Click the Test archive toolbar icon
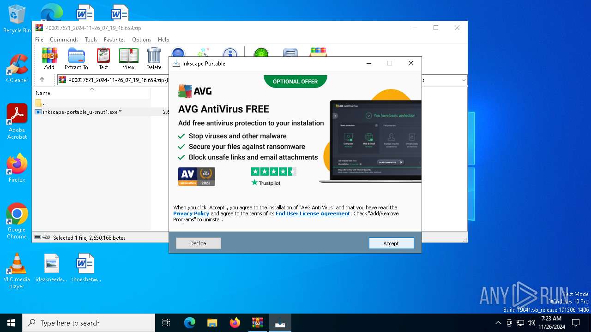The image size is (591, 332). point(103,59)
